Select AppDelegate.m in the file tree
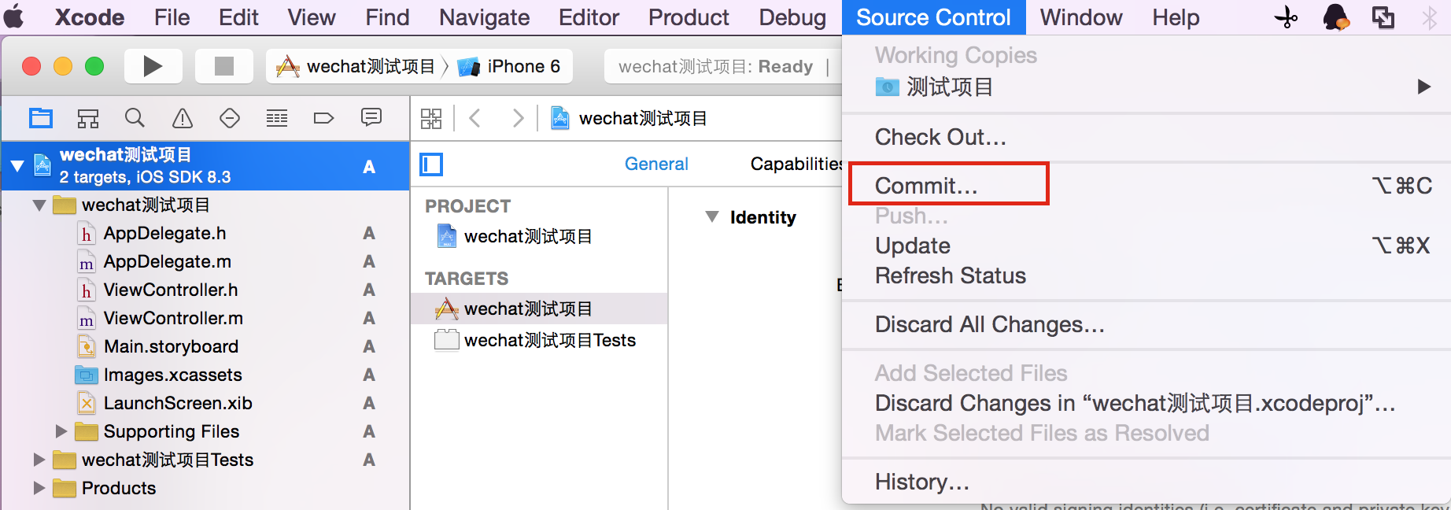The width and height of the screenshot is (1451, 510). 167,261
